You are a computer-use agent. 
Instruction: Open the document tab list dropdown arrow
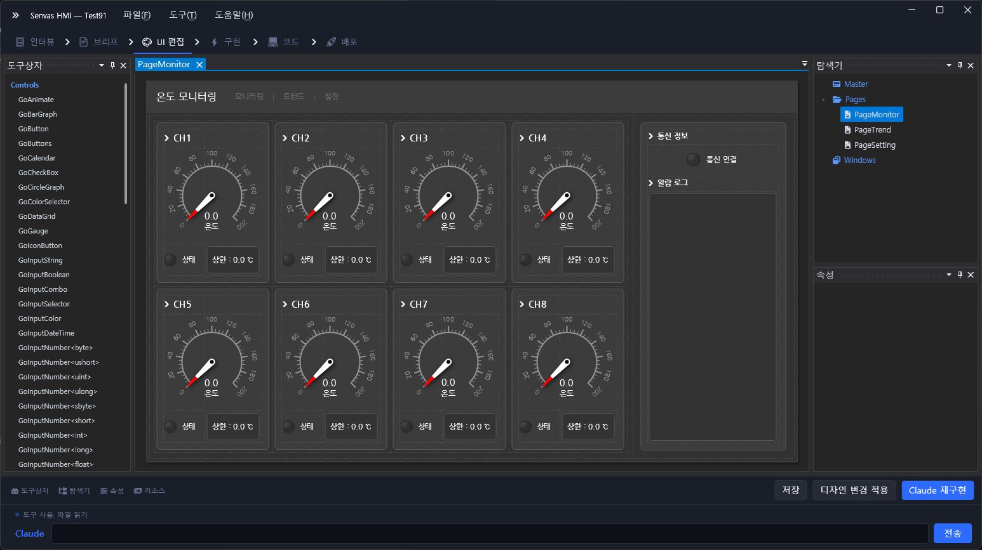point(804,64)
